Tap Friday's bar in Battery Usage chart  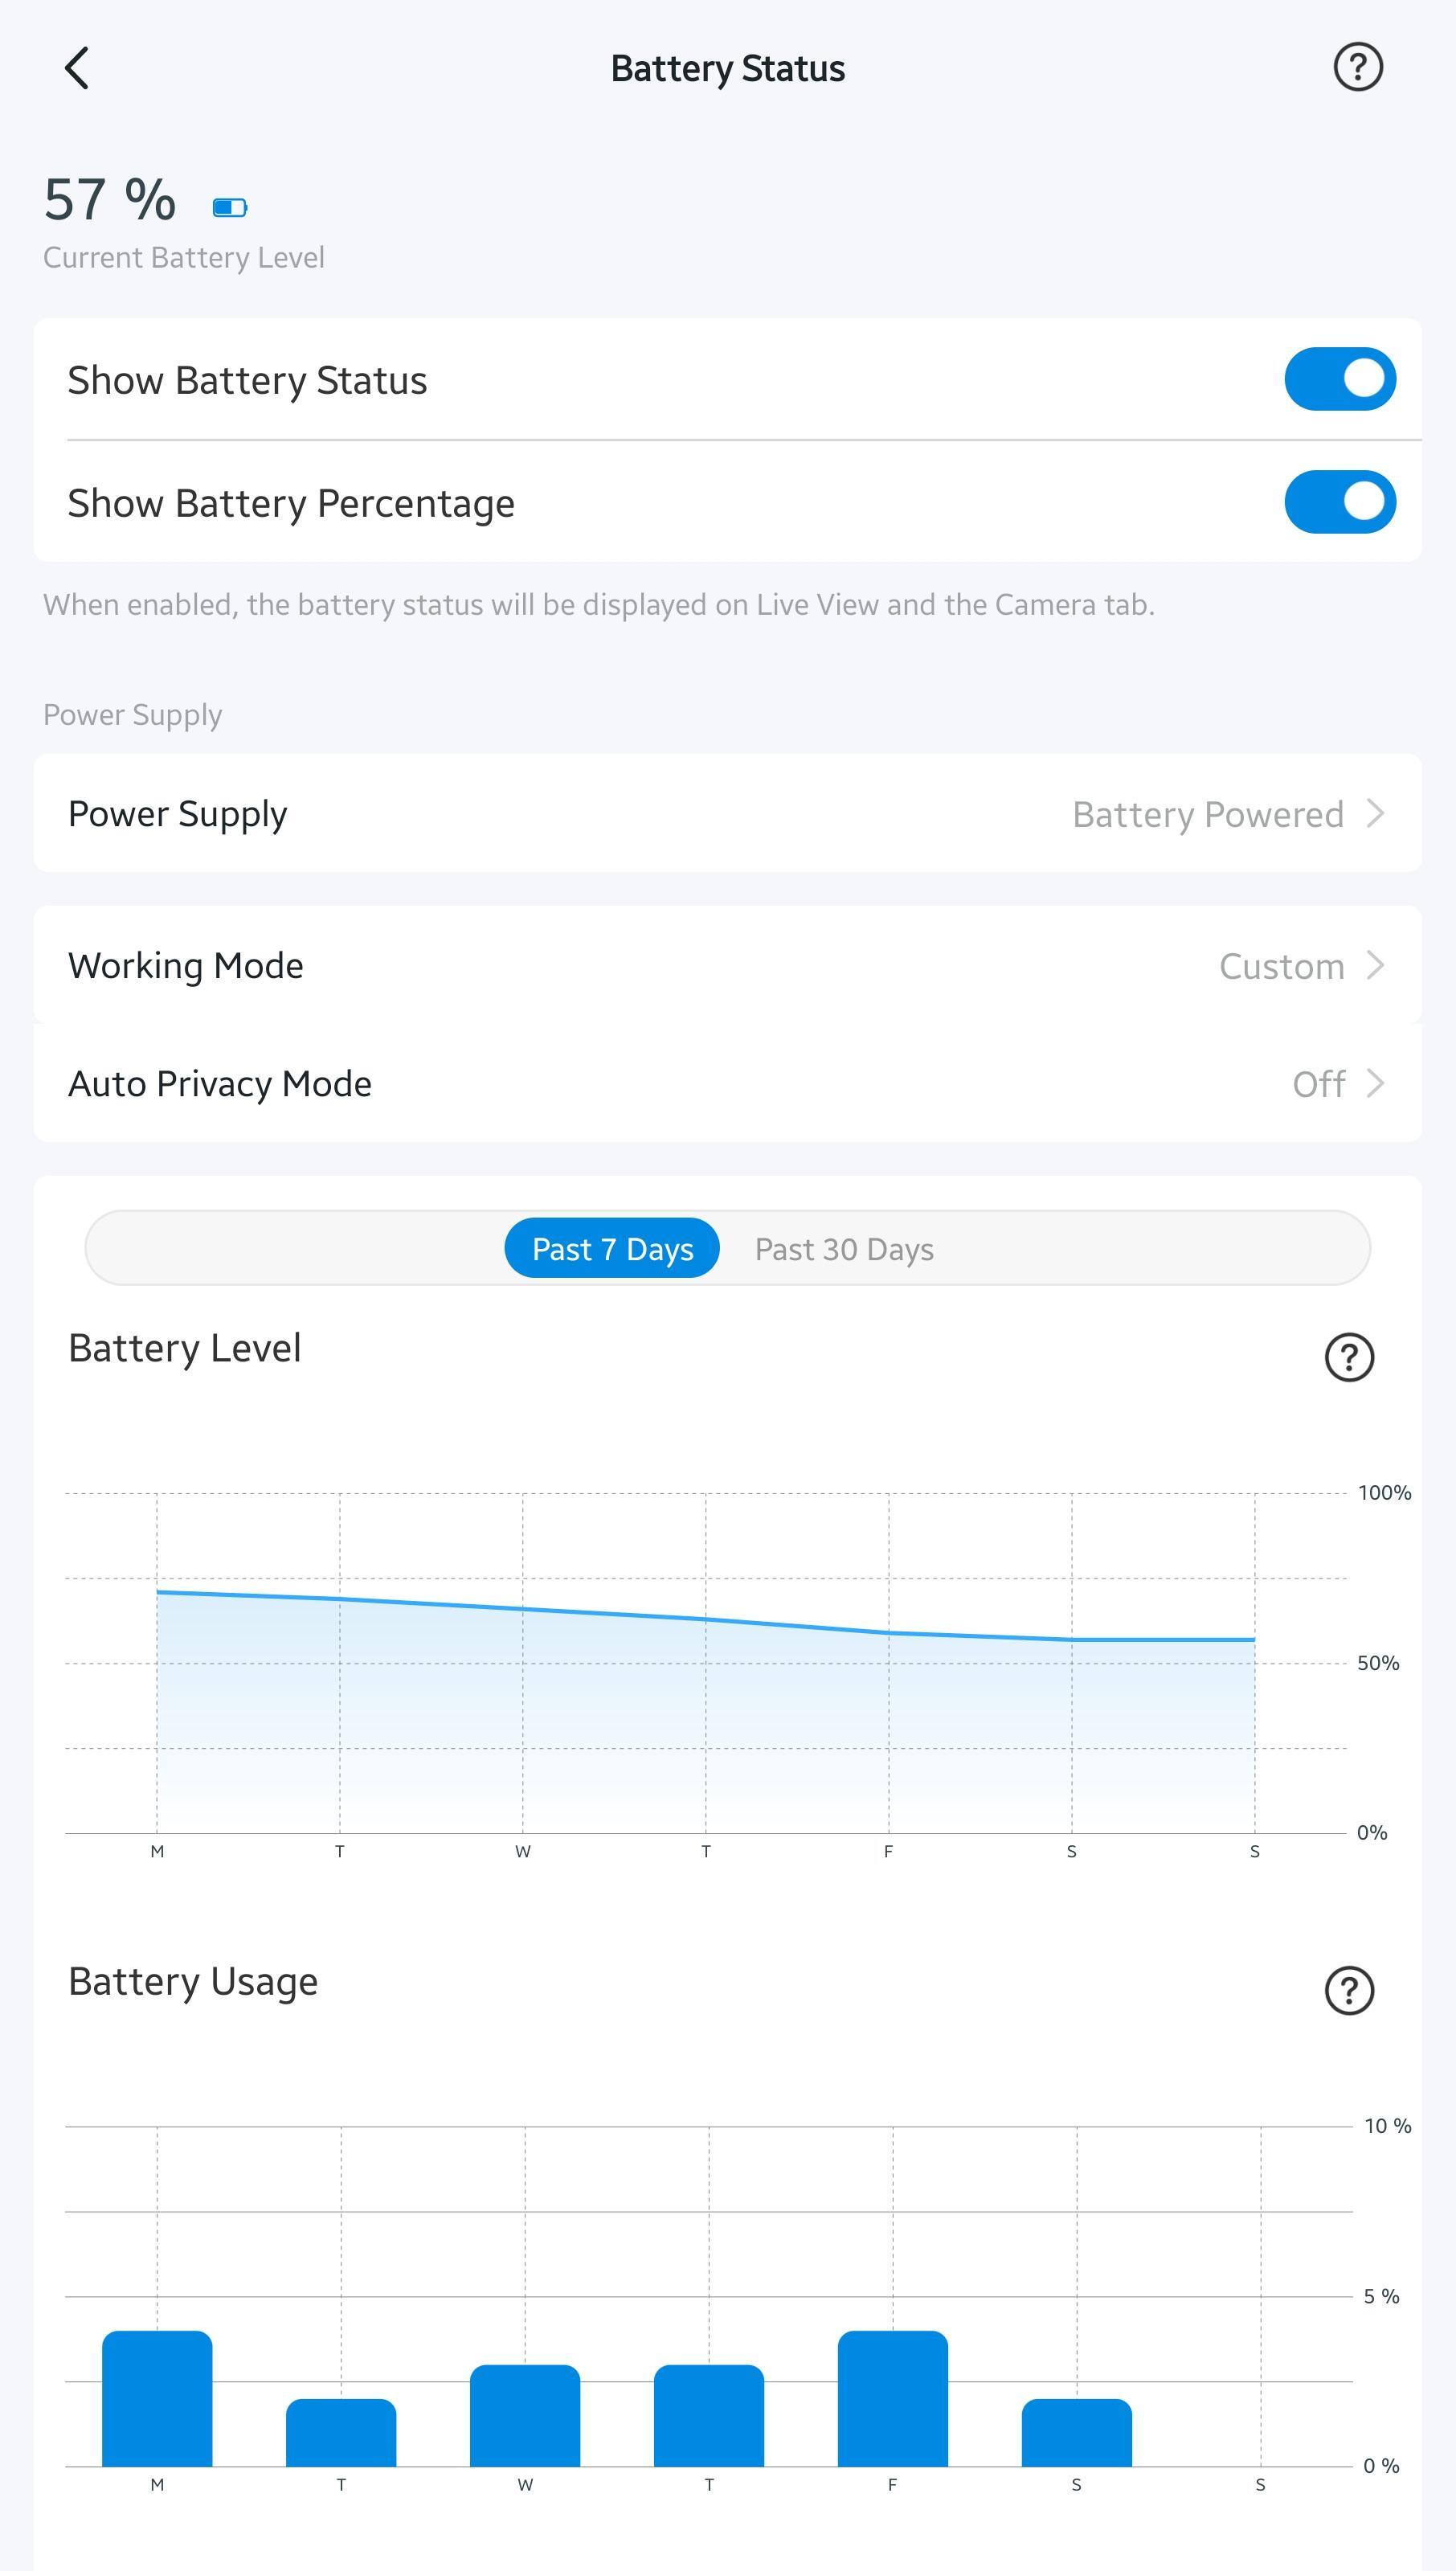click(x=892, y=2399)
